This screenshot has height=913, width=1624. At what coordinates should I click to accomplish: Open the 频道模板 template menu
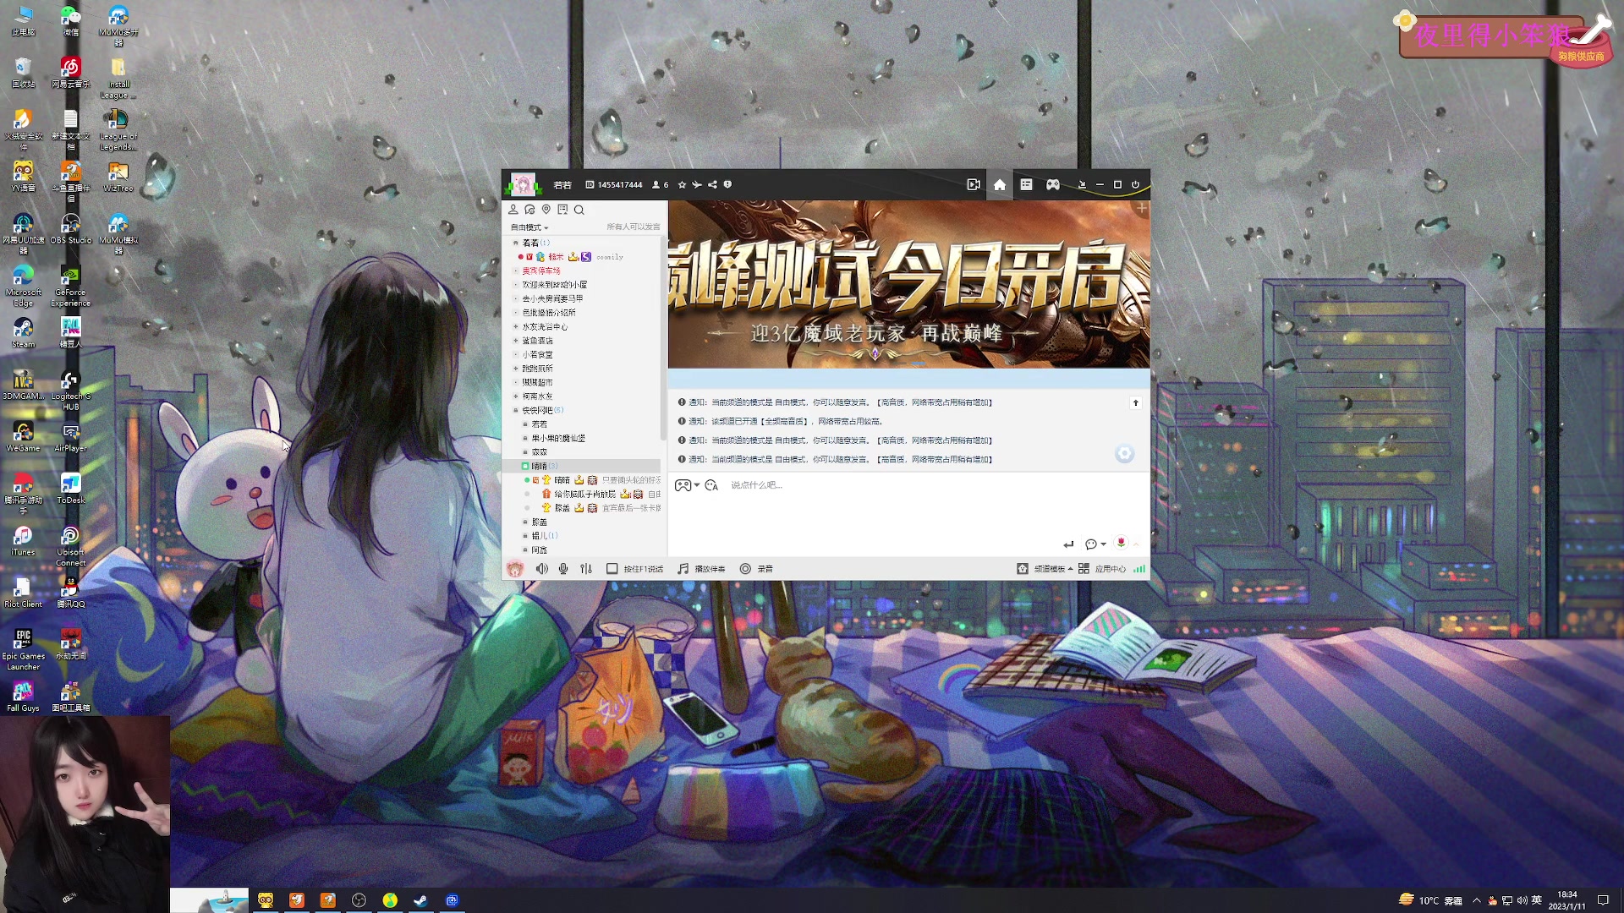pyautogui.click(x=1045, y=569)
